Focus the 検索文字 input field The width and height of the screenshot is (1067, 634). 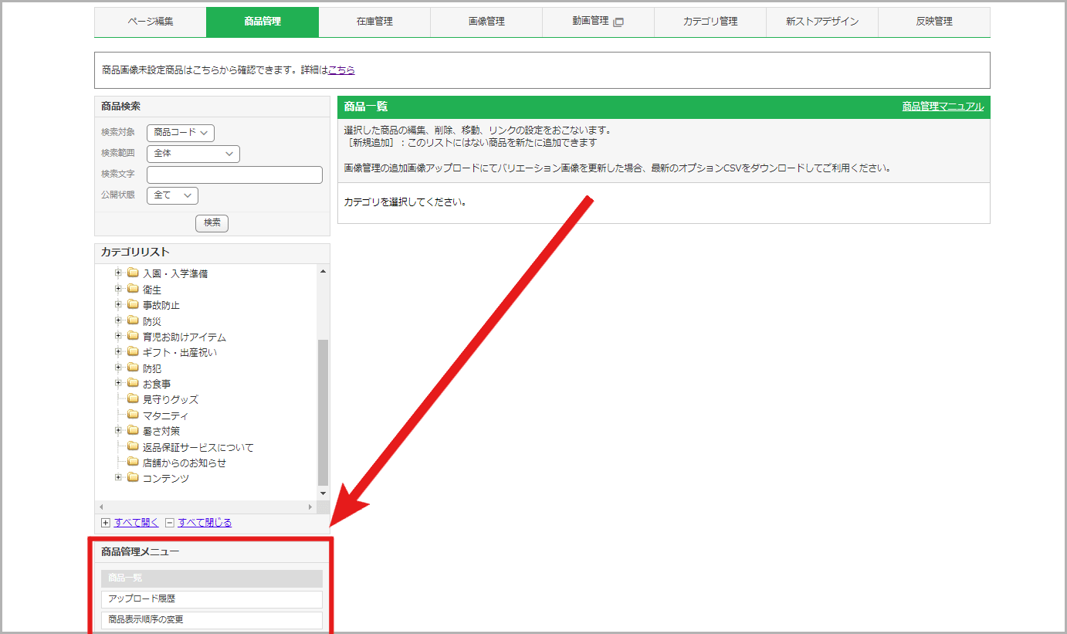[235, 175]
